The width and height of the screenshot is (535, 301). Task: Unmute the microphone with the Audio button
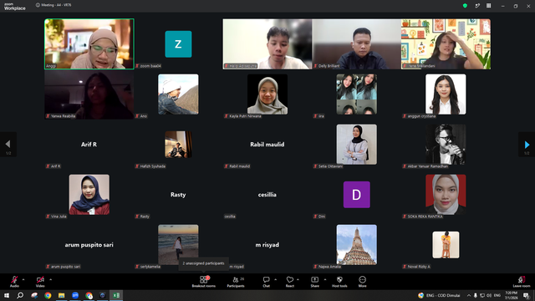tap(14, 282)
